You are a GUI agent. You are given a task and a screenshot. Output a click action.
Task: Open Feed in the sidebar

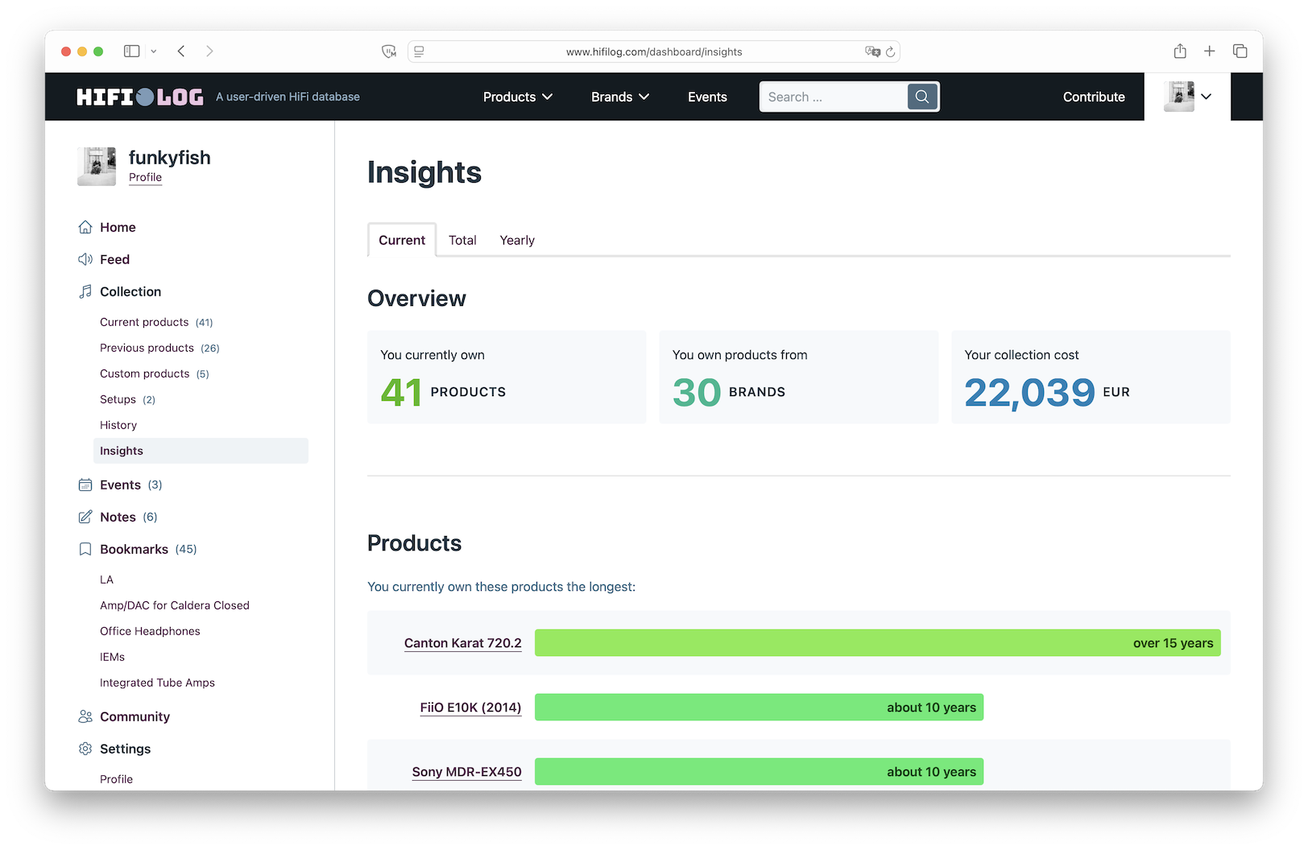tap(104, 259)
